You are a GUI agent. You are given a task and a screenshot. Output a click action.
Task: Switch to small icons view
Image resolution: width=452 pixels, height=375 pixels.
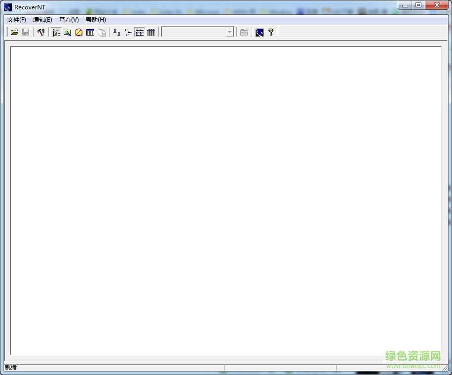[128, 32]
